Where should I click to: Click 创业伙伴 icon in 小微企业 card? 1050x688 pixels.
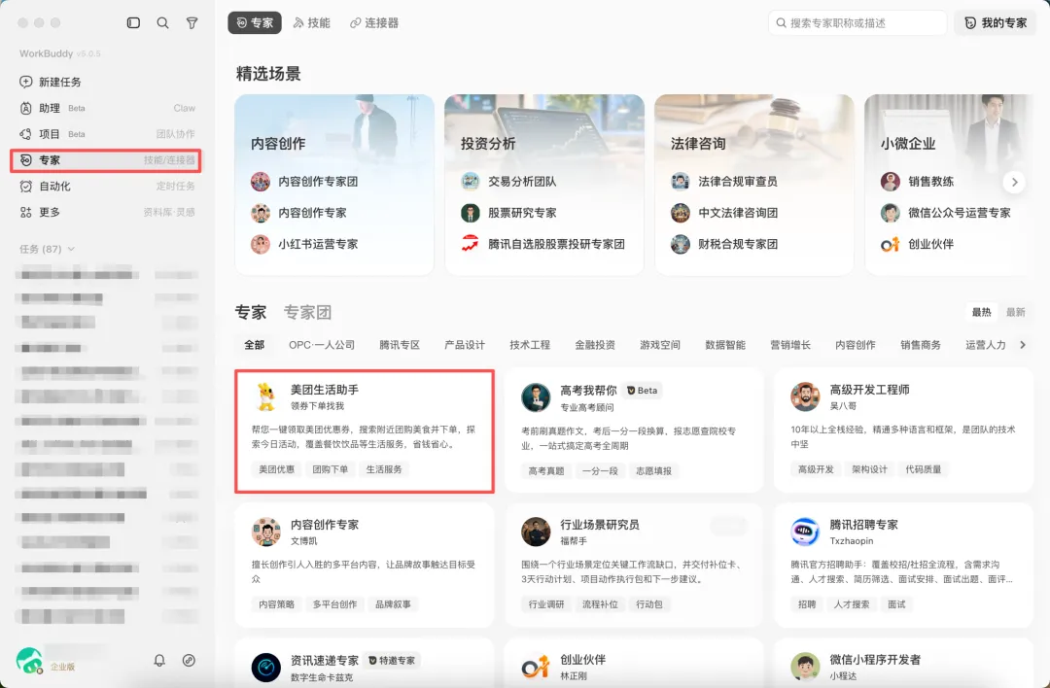click(890, 244)
